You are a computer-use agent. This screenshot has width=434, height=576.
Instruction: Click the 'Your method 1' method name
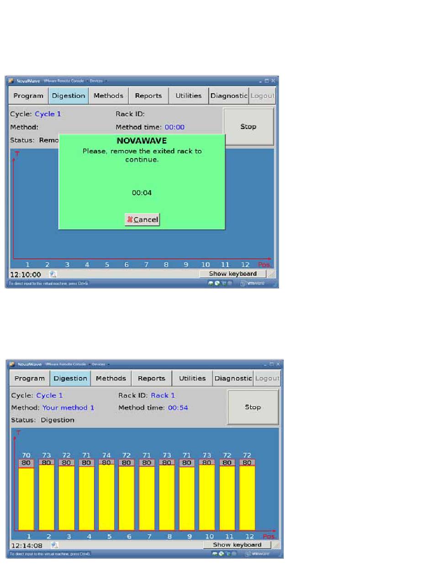point(69,407)
